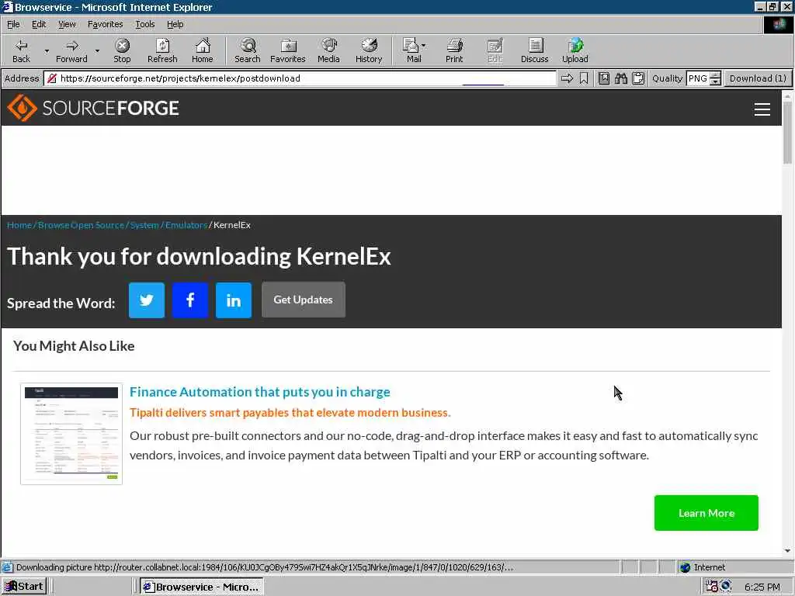Click the binoculars find icon
This screenshot has height=596, width=795.
[x=621, y=78]
